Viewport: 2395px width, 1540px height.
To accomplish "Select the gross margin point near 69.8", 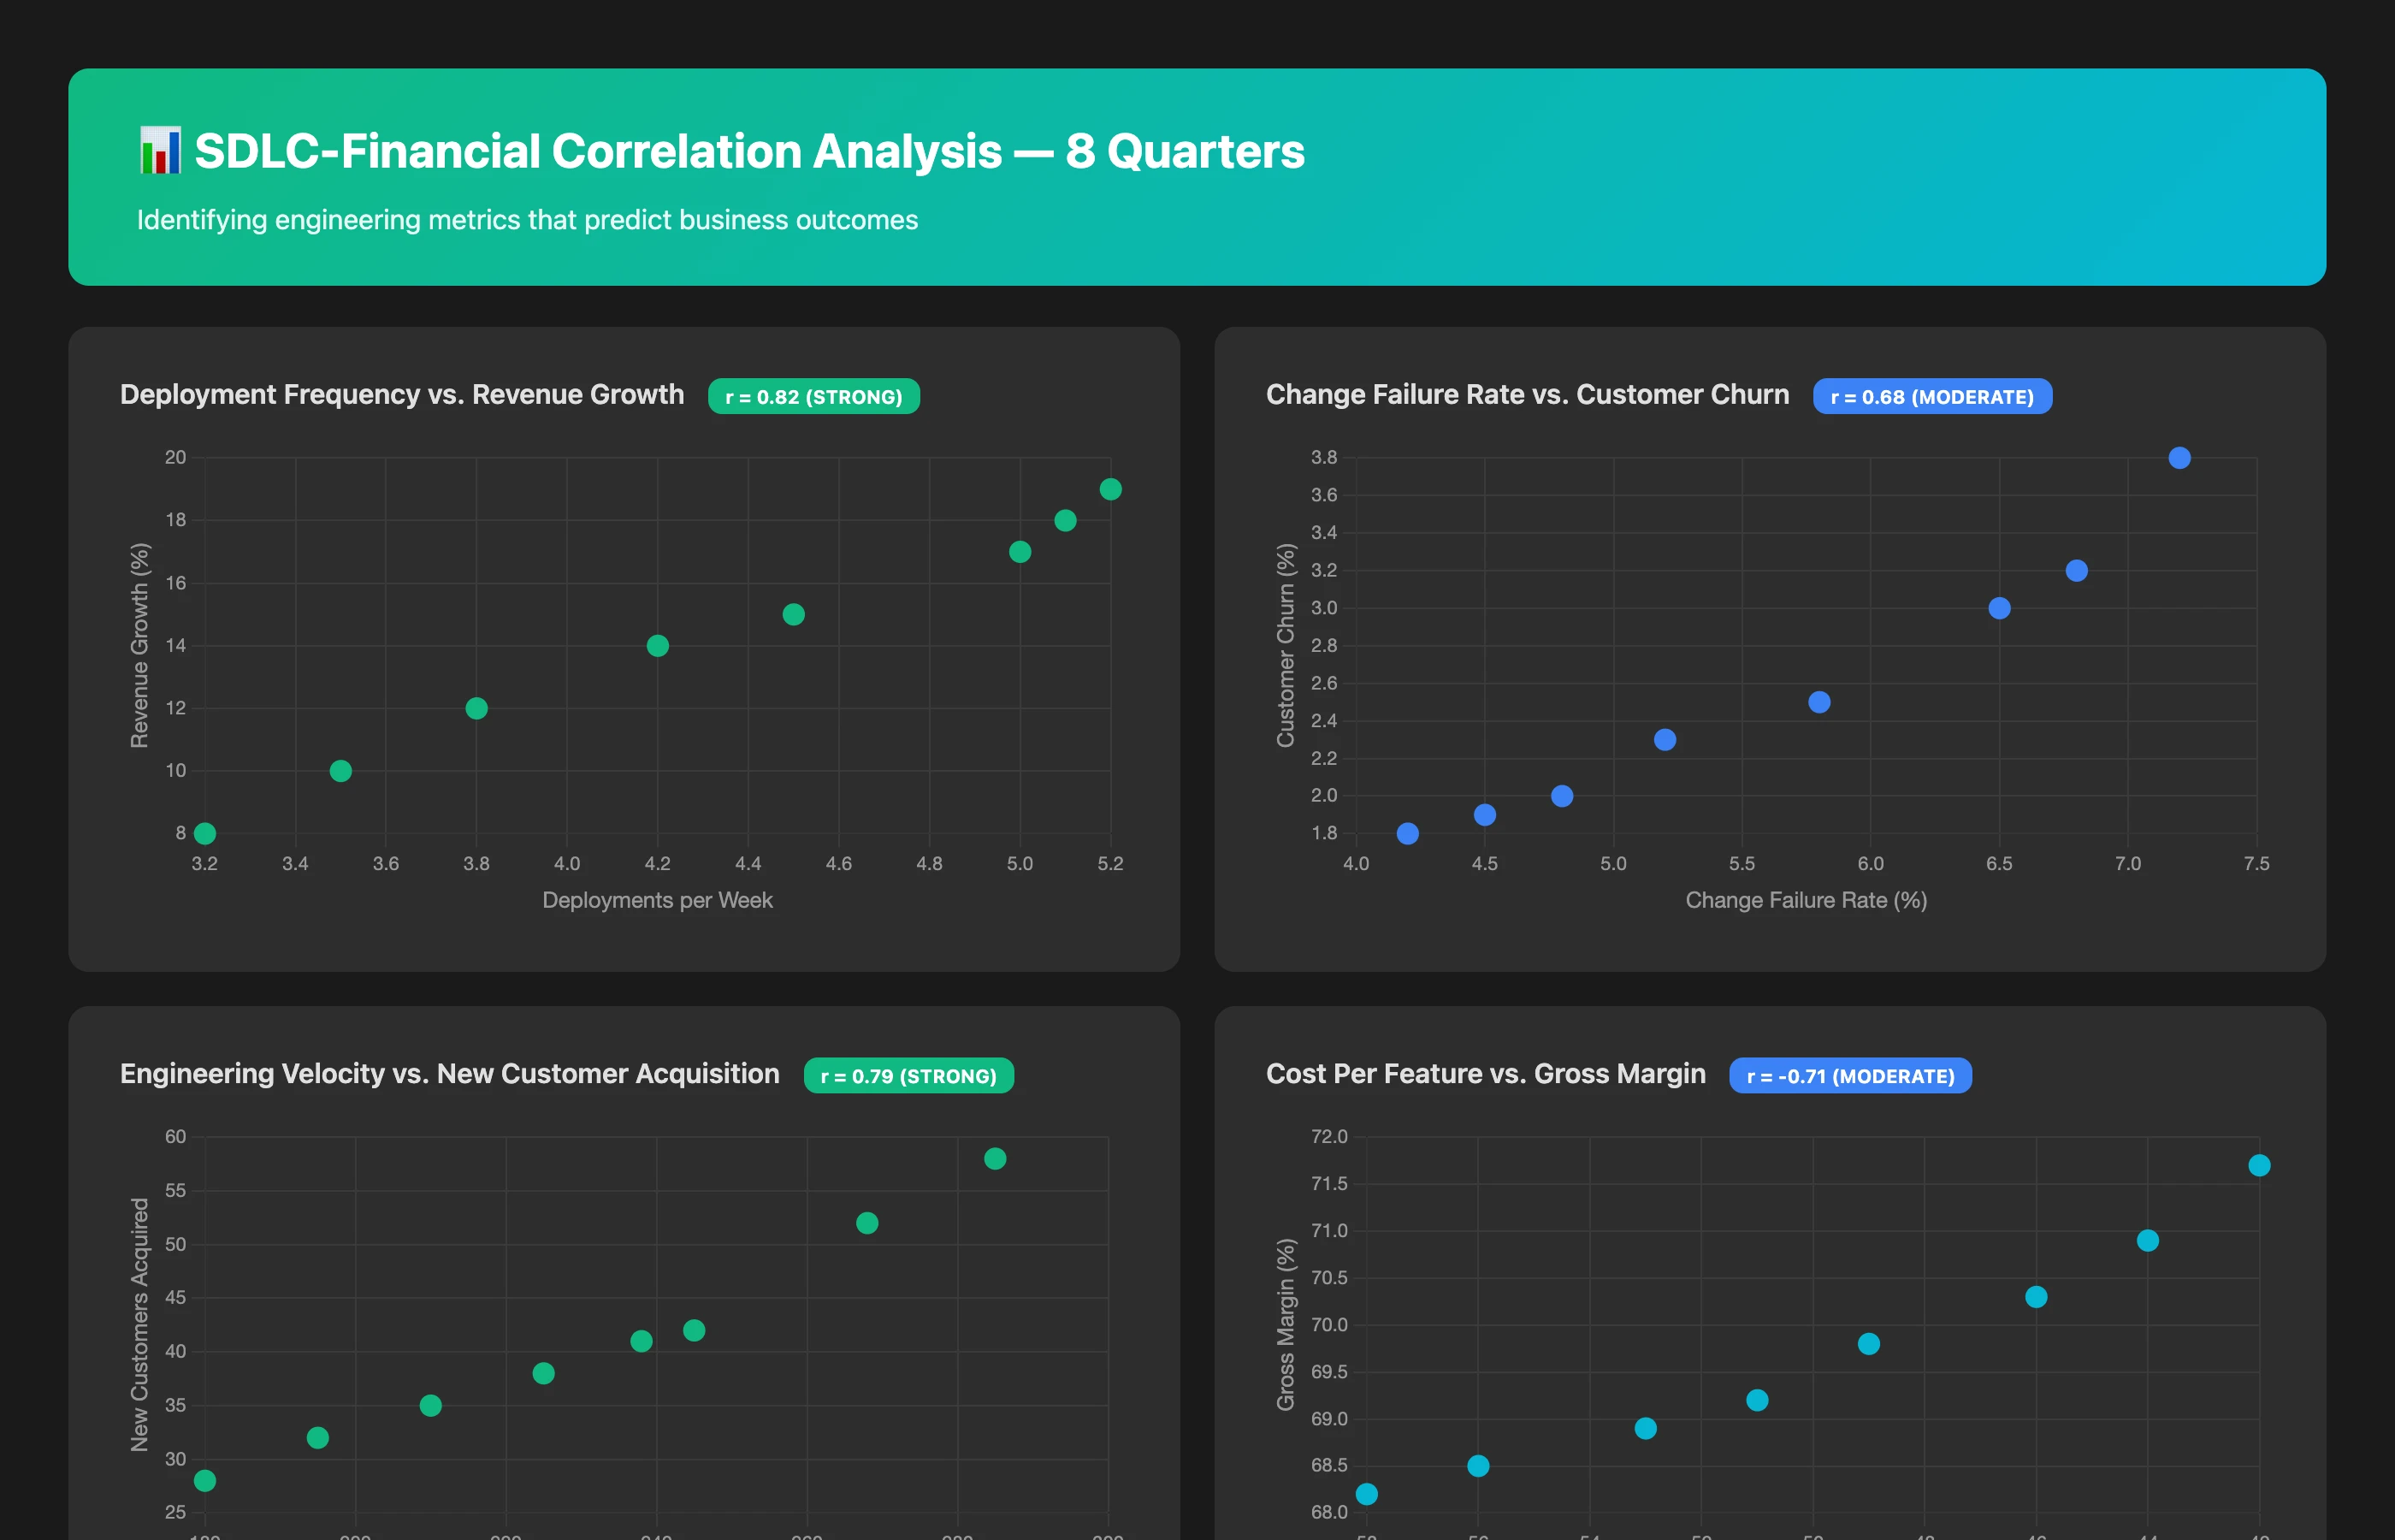I will tap(1868, 1344).
